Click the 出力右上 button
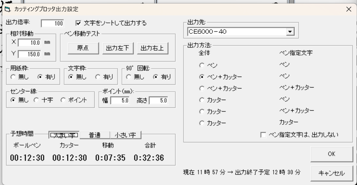This screenshot has width=357, height=185. [x=153, y=48]
